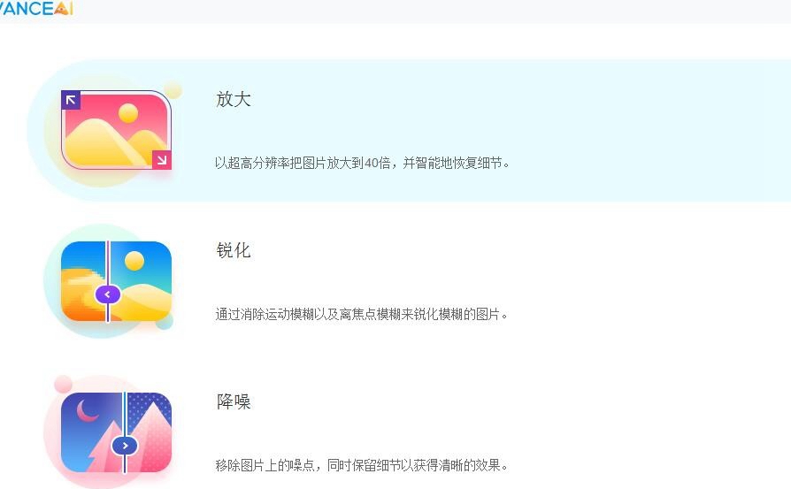This screenshot has height=489, width=791.
Task: Select the 锐化 heading
Action: 234,250
